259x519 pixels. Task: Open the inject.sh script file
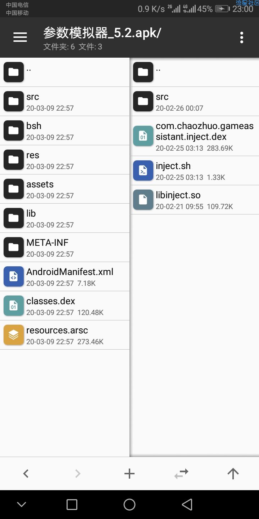[194, 171]
